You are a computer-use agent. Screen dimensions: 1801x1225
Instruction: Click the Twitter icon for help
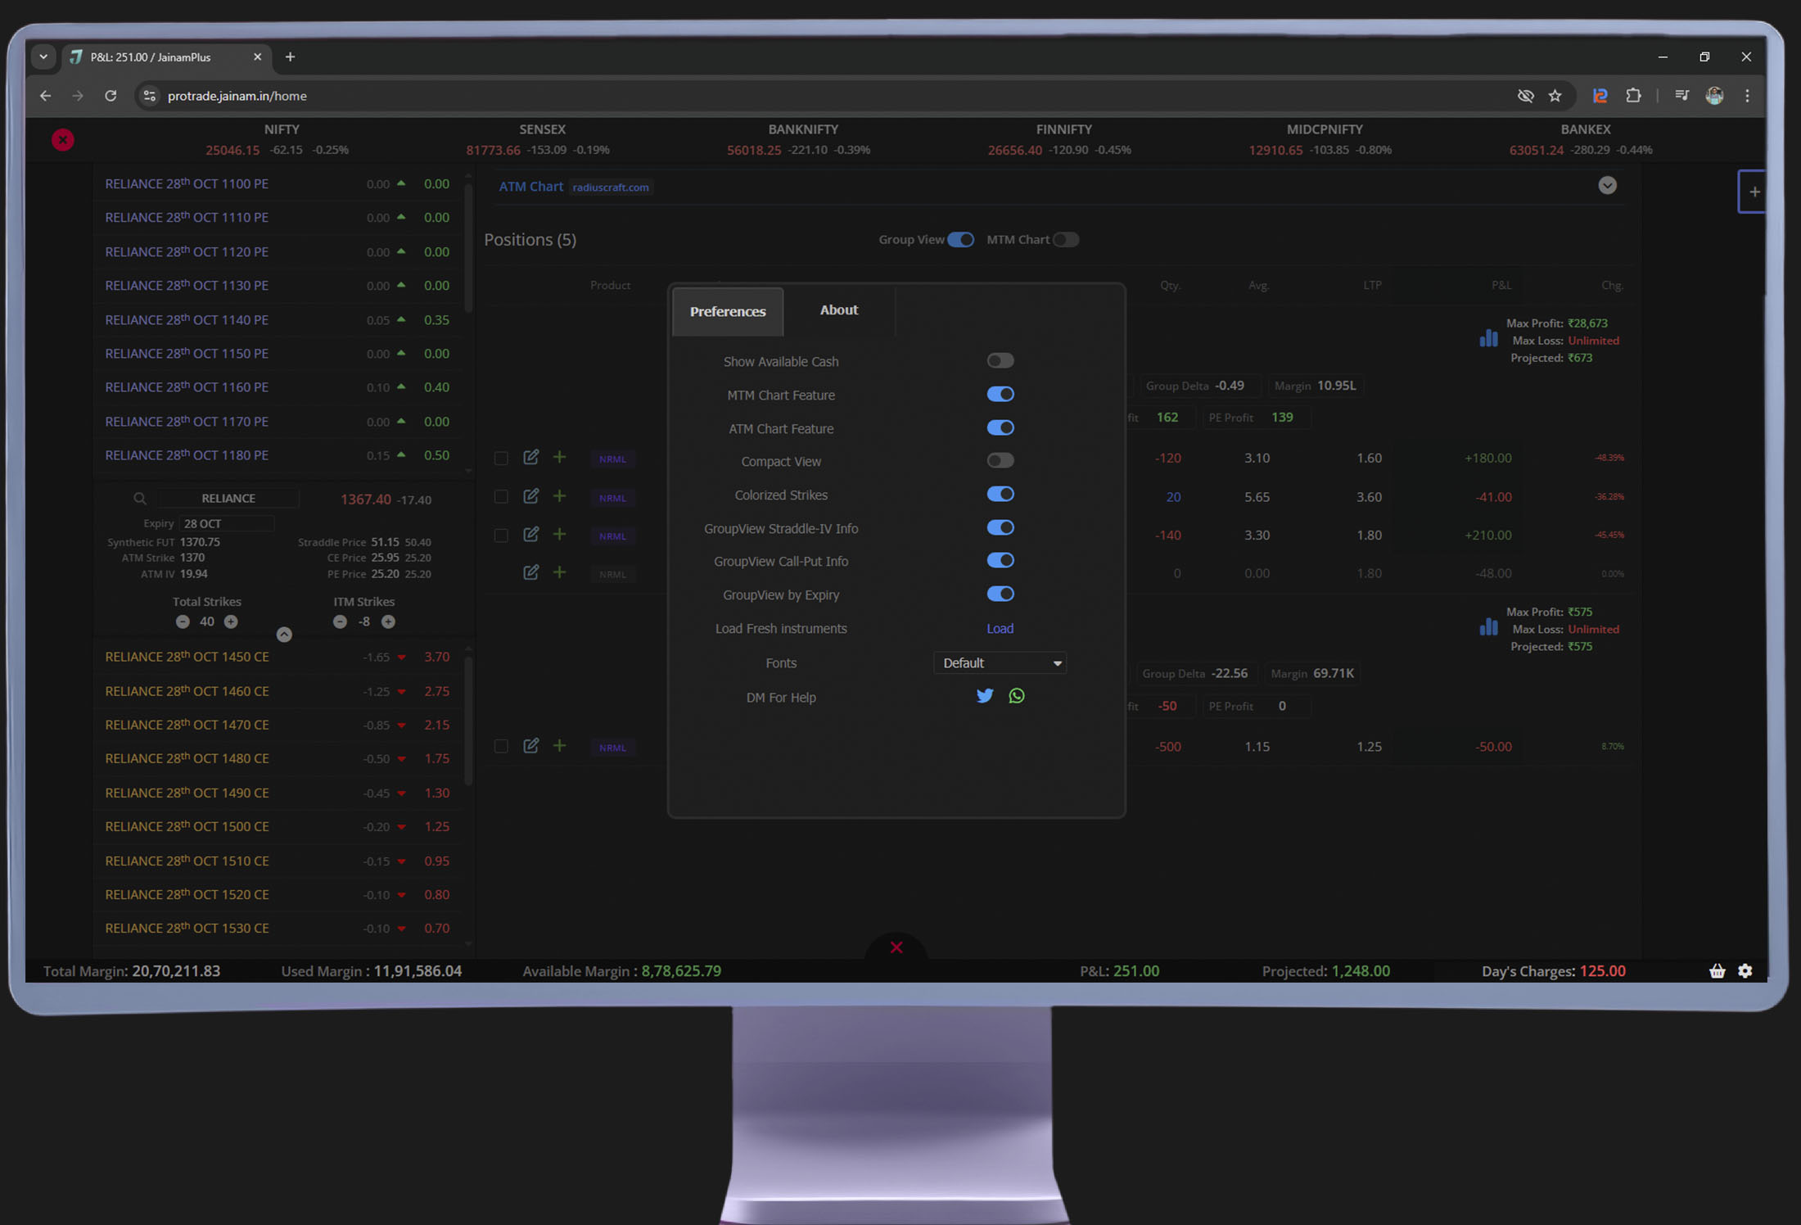point(985,696)
